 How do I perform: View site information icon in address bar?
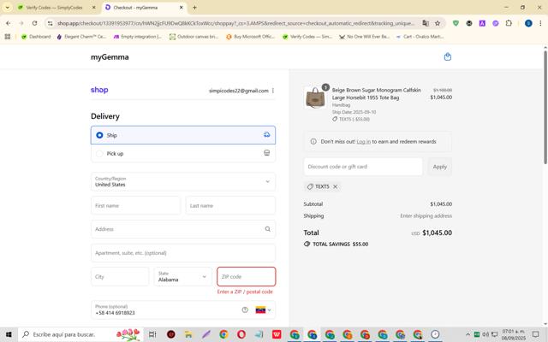point(51,23)
